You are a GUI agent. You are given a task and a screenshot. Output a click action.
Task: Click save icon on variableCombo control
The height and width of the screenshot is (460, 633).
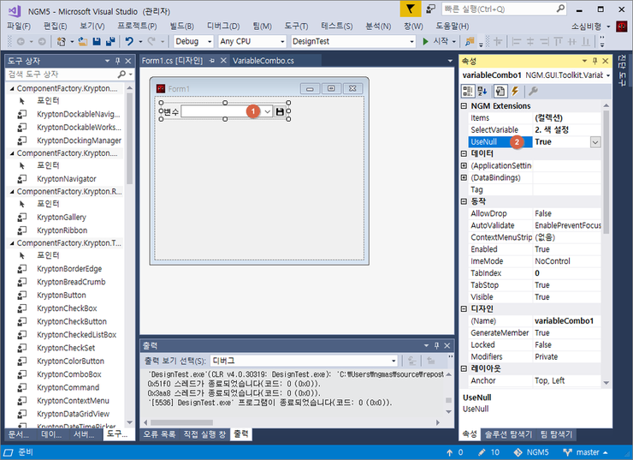point(280,111)
